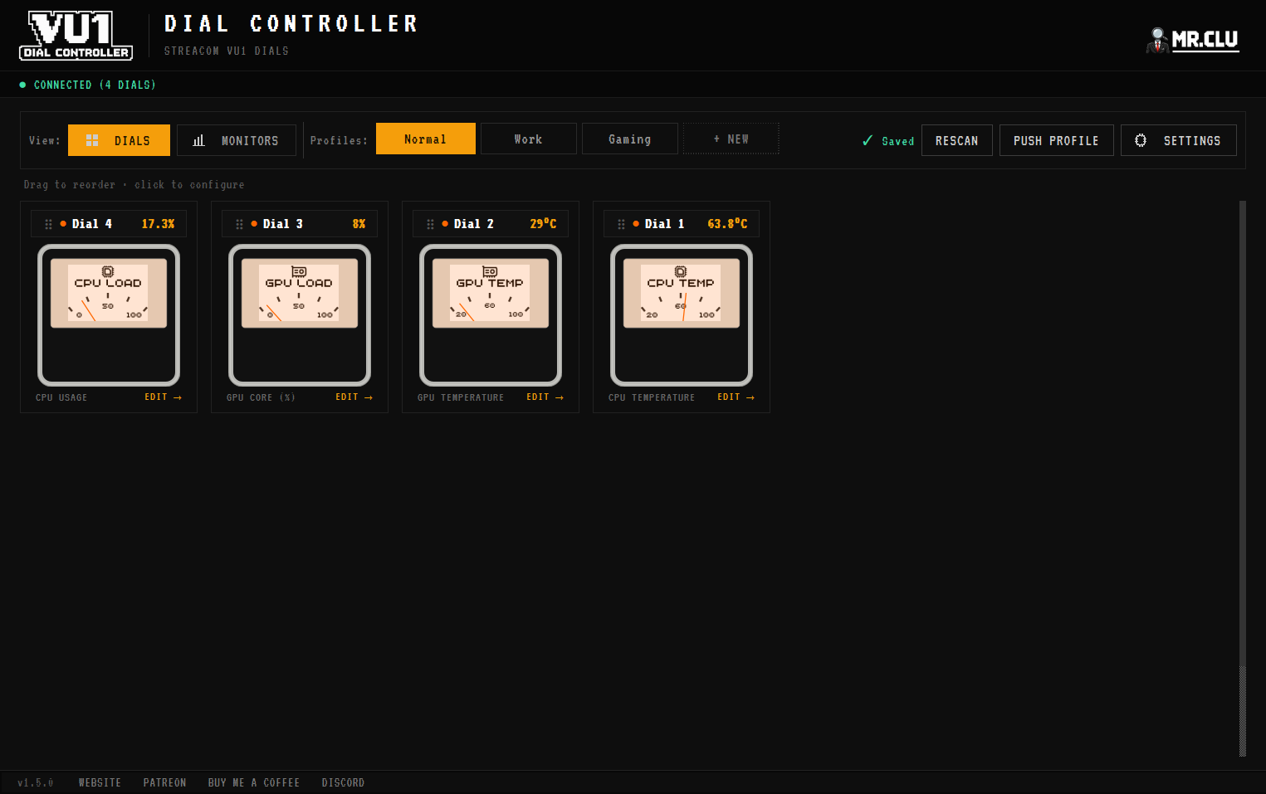1266x794 pixels.
Task: Click the CONNECTED (4 DIALS) status text
Action: point(95,85)
